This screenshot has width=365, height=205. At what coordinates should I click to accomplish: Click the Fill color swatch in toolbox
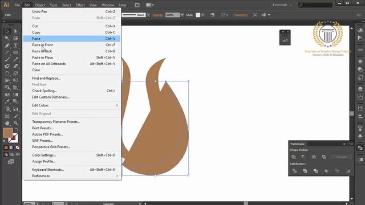(8, 133)
